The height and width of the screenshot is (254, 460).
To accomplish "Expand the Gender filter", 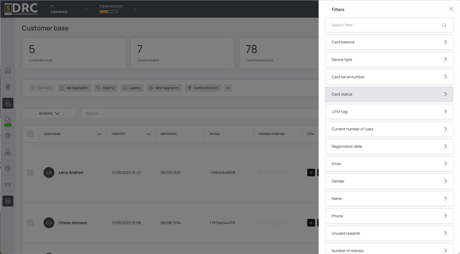I will tap(389, 181).
